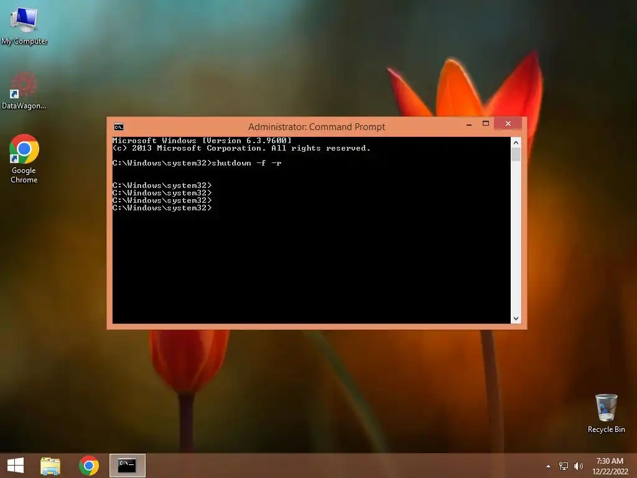
Task: Click the Command Prompt taskbar button
Action: click(x=127, y=466)
